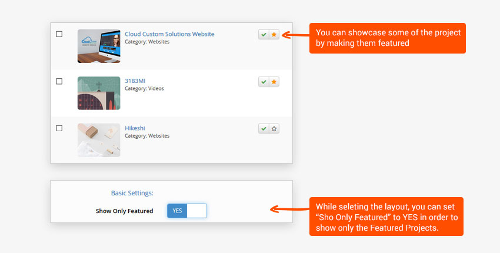The image size is (500, 253).
Task: Mark Hikeshi as featured with the empty star
Action: pos(274,128)
